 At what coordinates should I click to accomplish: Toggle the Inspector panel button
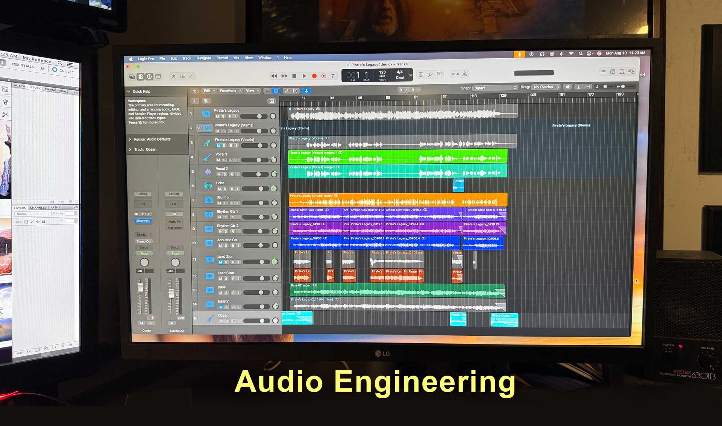pyautogui.click(x=141, y=77)
